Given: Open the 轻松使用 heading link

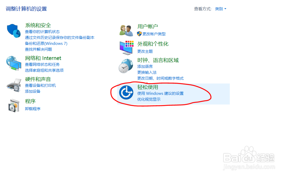Looking at the screenshot, I should click(148, 87).
